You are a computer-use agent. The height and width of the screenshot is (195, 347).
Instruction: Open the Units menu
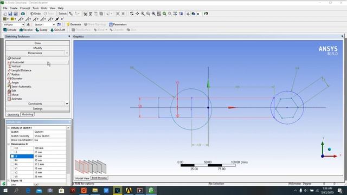pos(44,8)
